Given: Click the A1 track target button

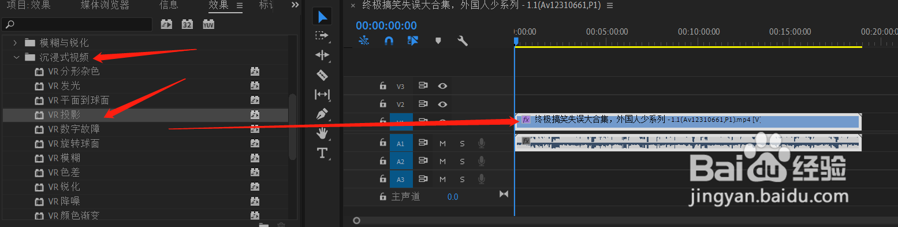Looking at the screenshot, I should pos(401,143).
